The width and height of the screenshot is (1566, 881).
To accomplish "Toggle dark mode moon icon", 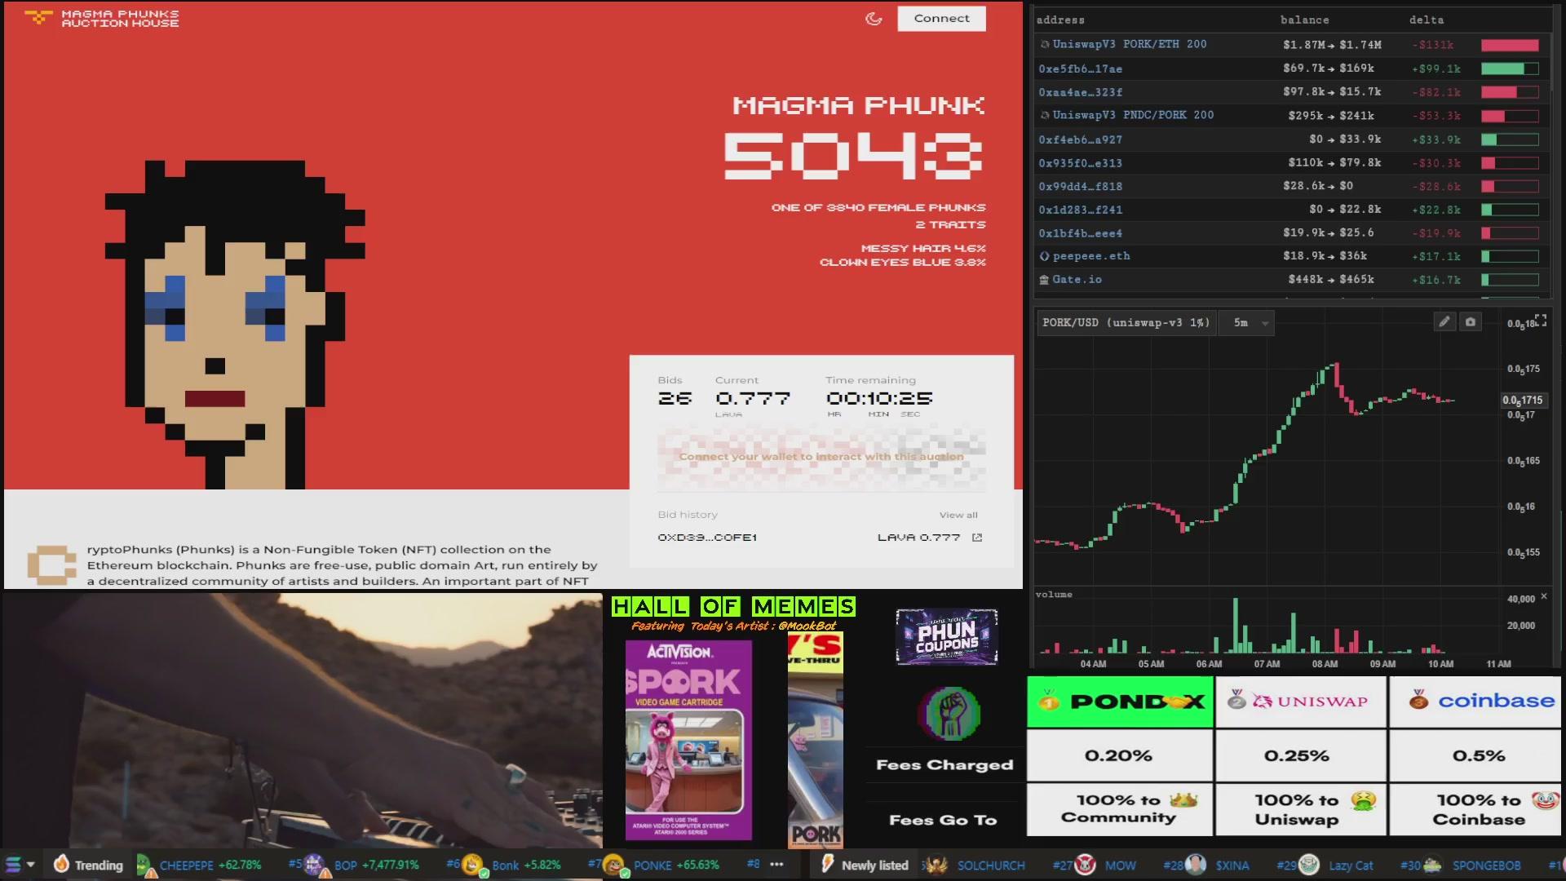I will point(874,19).
